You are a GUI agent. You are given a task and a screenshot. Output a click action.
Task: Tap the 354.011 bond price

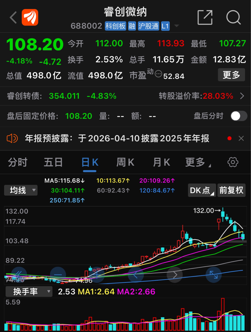point(64,96)
